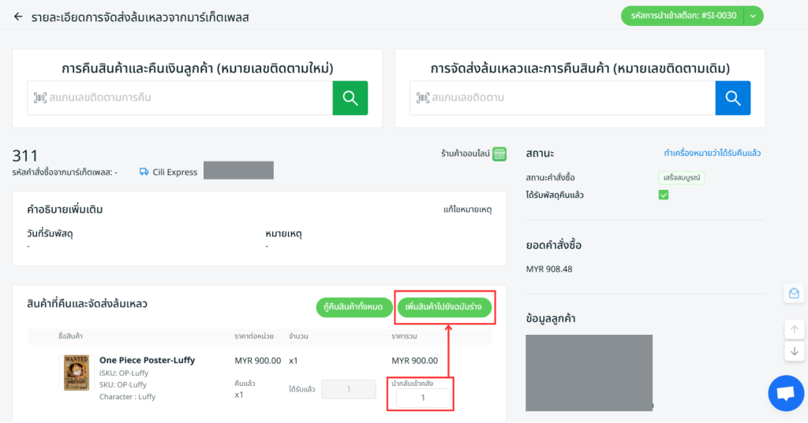Click the Cili Express truck icon
This screenshot has width=808, height=423.
click(144, 172)
